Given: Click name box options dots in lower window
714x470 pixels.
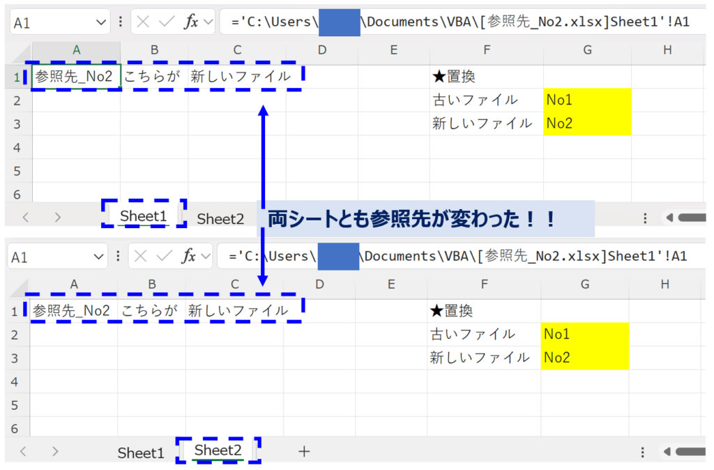Looking at the screenshot, I should [118, 256].
